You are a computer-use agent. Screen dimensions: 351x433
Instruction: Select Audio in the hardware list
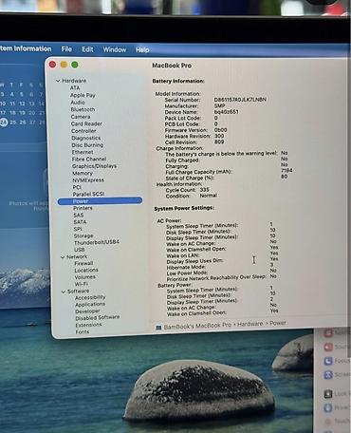click(78, 103)
